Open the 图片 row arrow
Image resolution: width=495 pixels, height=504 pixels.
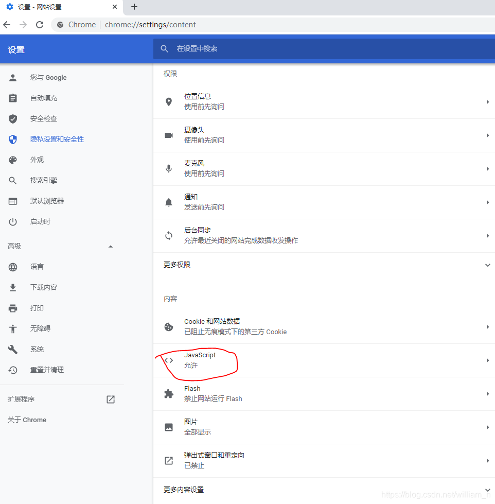(488, 427)
